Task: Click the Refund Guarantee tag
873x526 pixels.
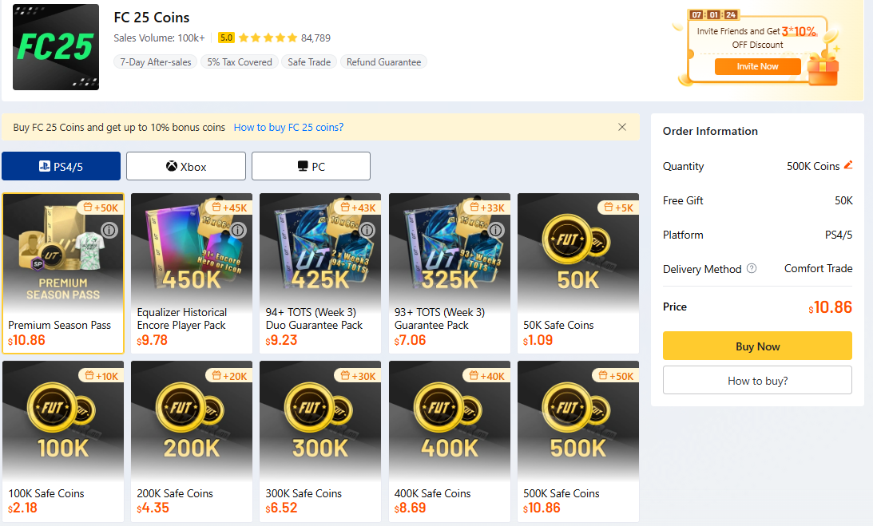Action: pyautogui.click(x=383, y=61)
